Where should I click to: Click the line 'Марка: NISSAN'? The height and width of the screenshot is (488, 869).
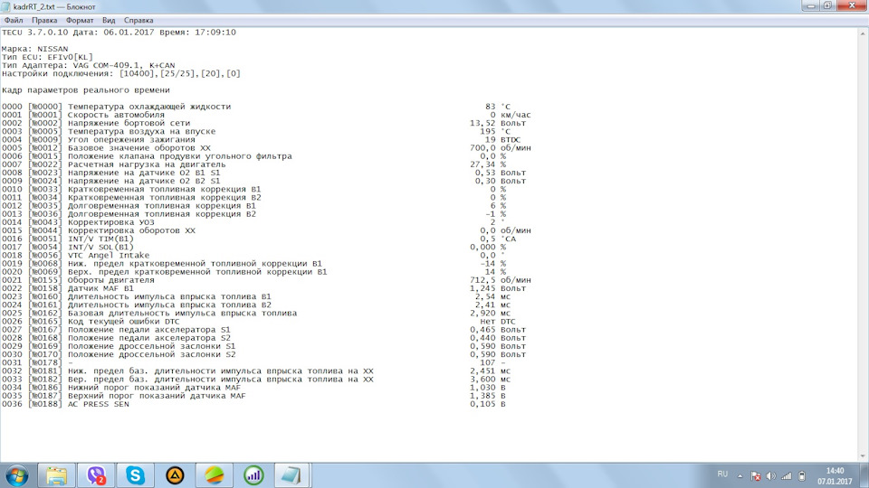click(x=35, y=49)
